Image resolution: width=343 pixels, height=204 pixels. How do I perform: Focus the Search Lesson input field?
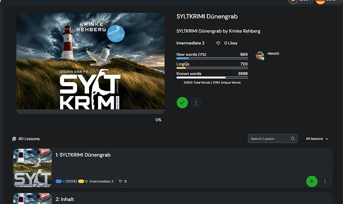click(272, 138)
